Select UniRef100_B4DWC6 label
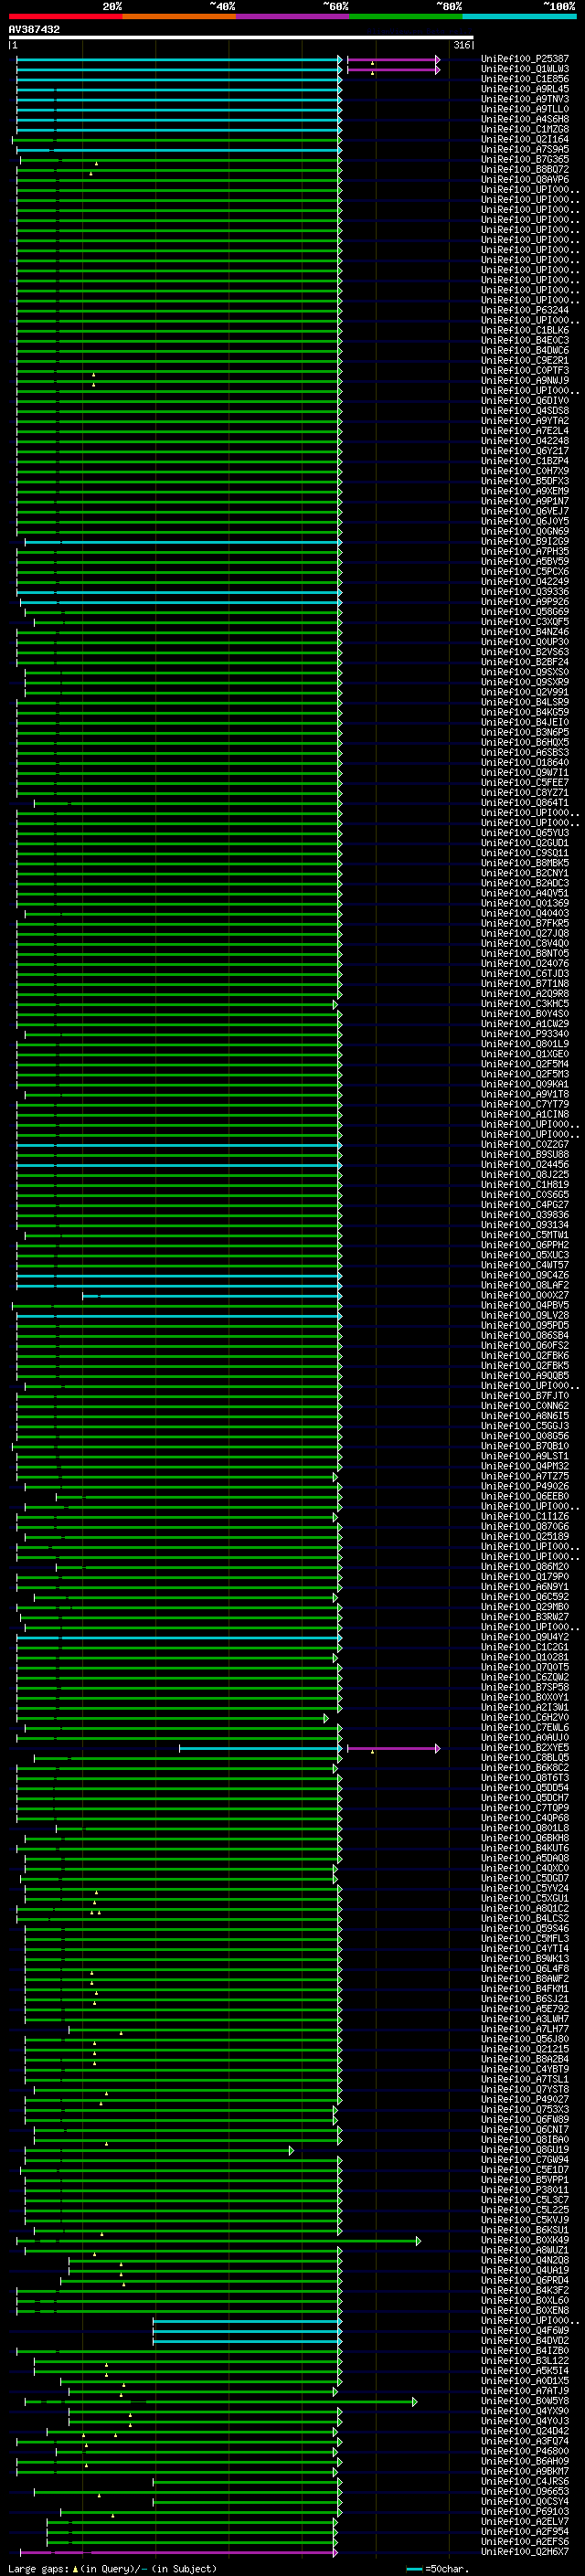 (524, 350)
